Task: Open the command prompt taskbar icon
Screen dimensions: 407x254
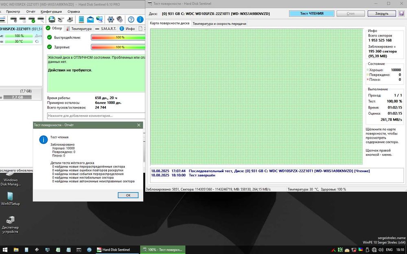Action: (79, 250)
